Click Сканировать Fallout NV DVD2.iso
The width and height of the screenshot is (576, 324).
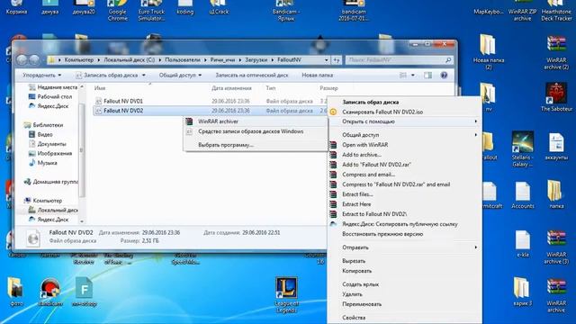382,112
